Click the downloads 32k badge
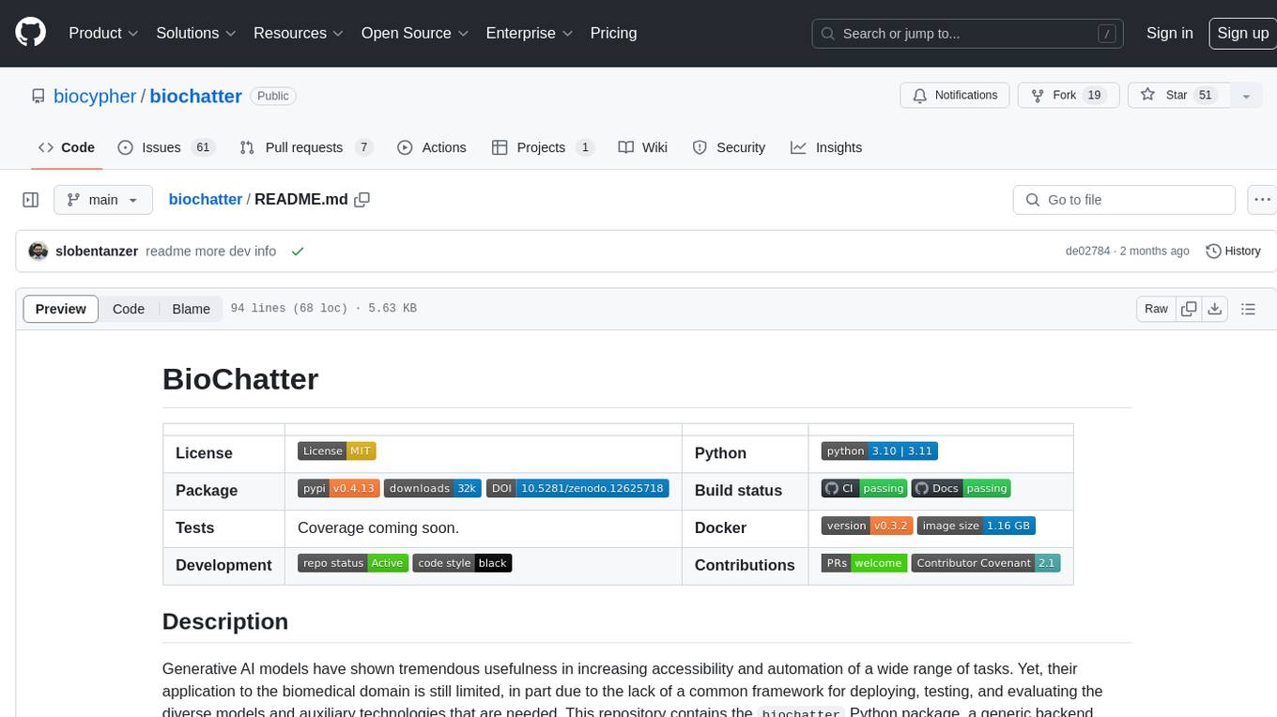 click(x=433, y=488)
